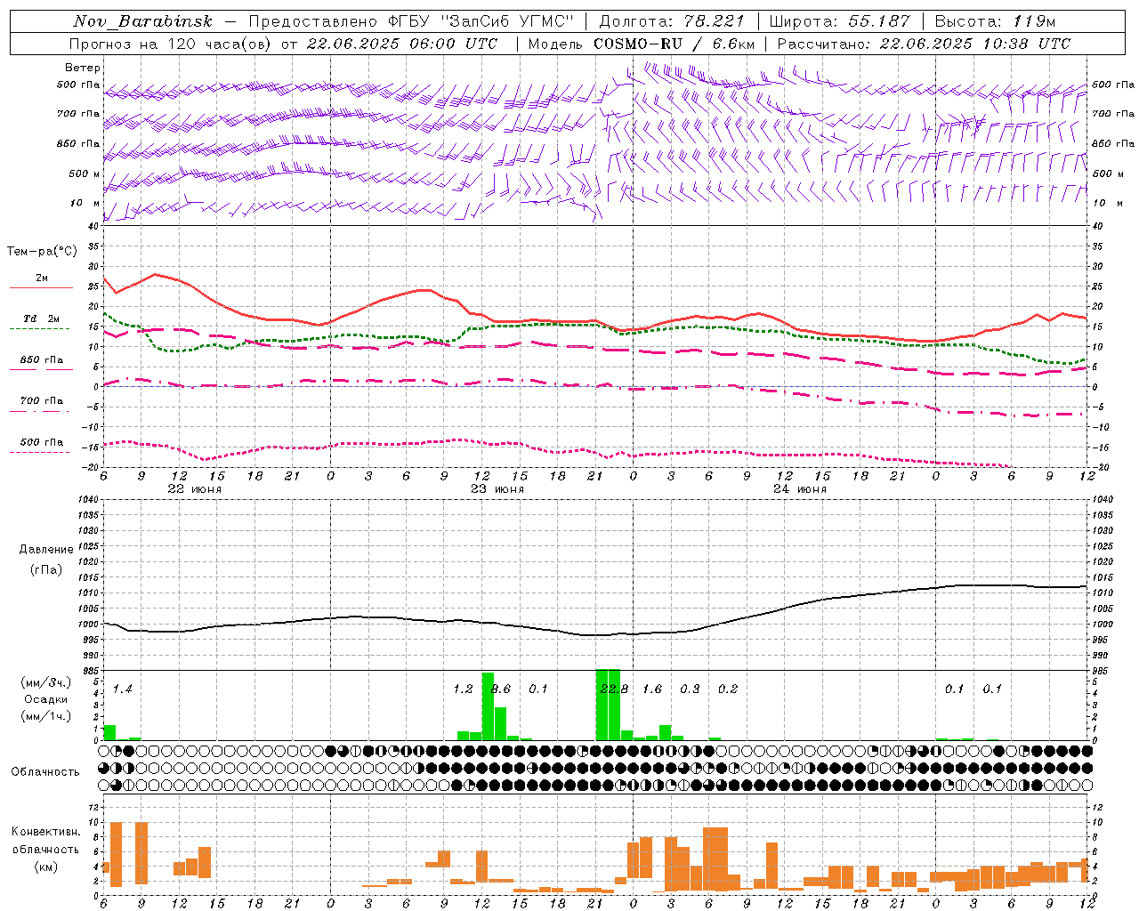Click the 22.8 precipitation value
1139x911 pixels.
pyautogui.click(x=614, y=689)
